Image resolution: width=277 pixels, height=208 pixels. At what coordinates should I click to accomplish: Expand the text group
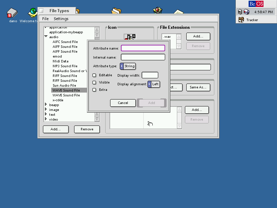coord(46,114)
